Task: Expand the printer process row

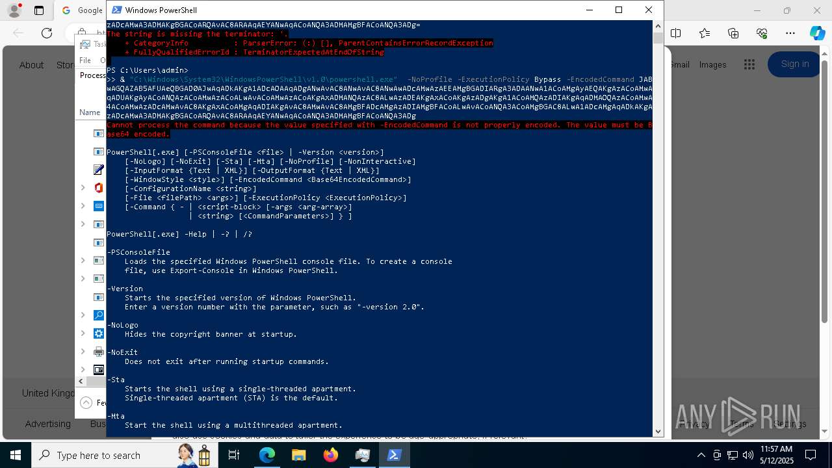Action: [x=83, y=352]
